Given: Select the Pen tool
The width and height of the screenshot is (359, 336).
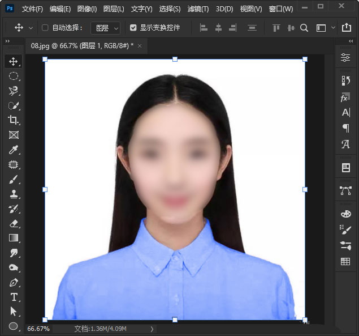Looking at the screenshot, I should (x=13, y=282).
